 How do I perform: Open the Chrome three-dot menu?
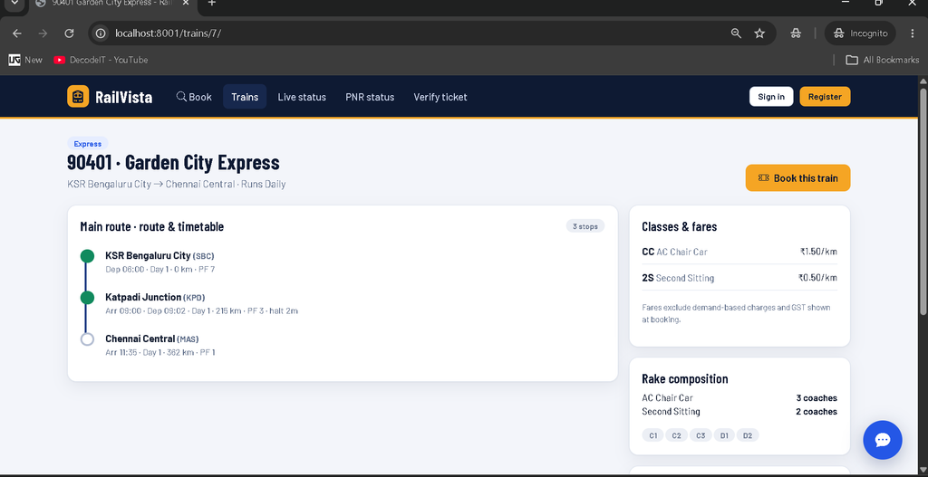[x=911, y=33]
